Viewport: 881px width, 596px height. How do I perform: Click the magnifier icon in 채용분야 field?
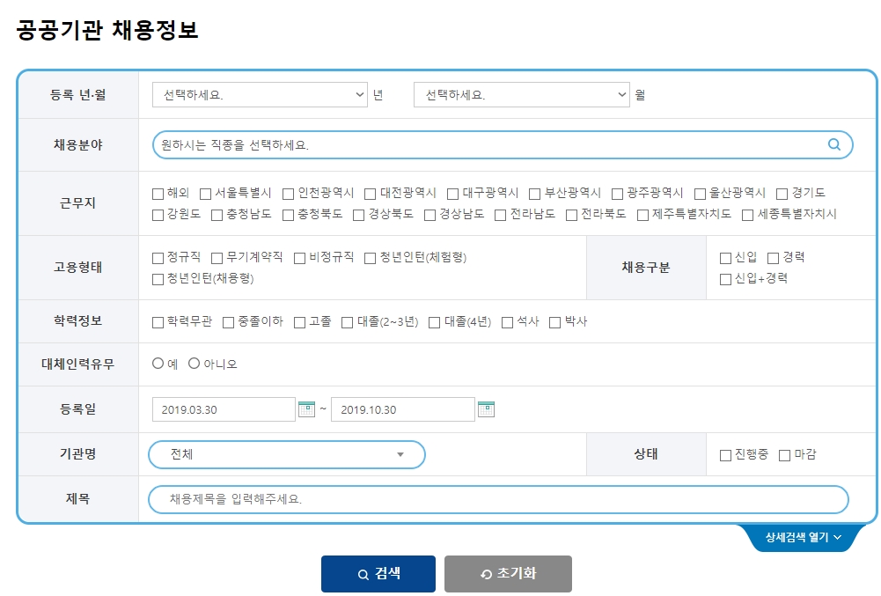point(834,144)
